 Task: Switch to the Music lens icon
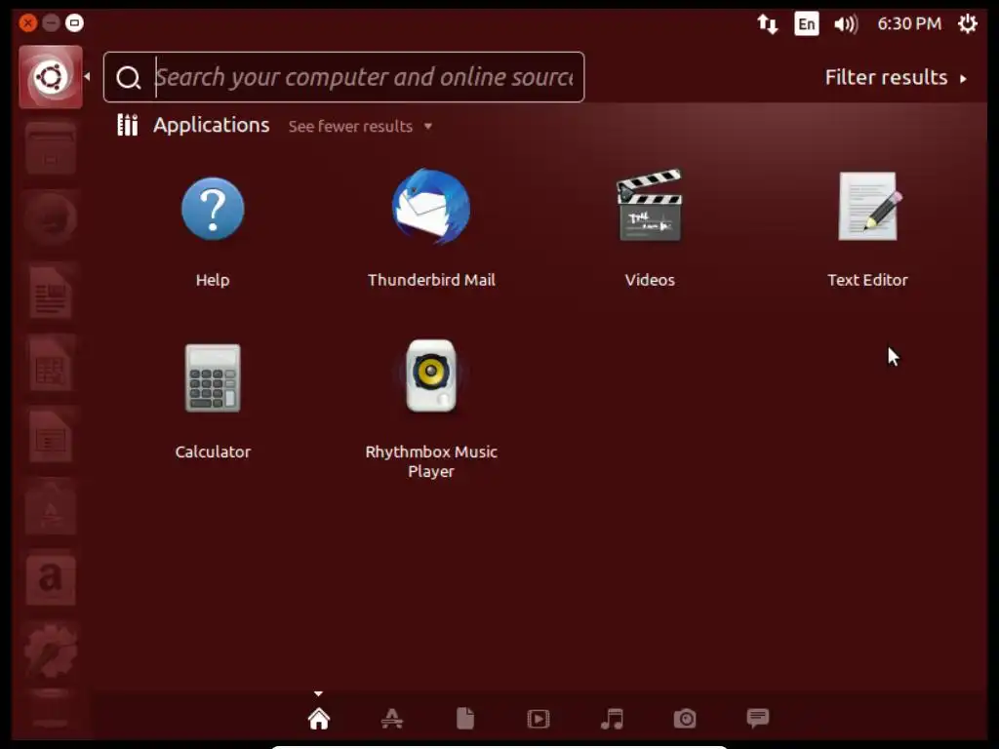point(612,719)
